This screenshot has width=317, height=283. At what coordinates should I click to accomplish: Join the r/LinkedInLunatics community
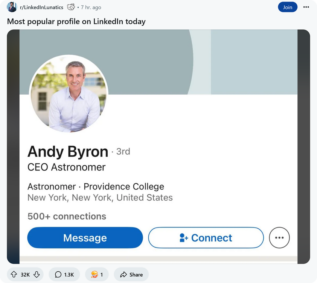tap(288, 7)
